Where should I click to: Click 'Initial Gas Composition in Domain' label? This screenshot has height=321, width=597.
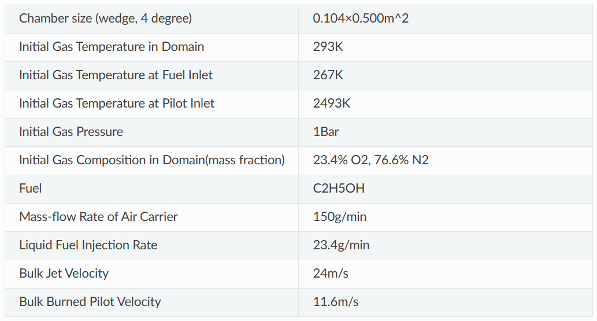tap(152, 160)
